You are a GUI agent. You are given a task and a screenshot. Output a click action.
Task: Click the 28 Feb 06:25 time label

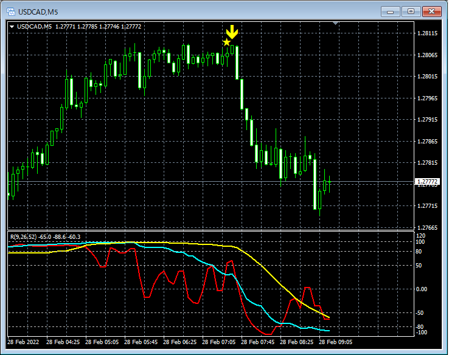coord(180,342)
